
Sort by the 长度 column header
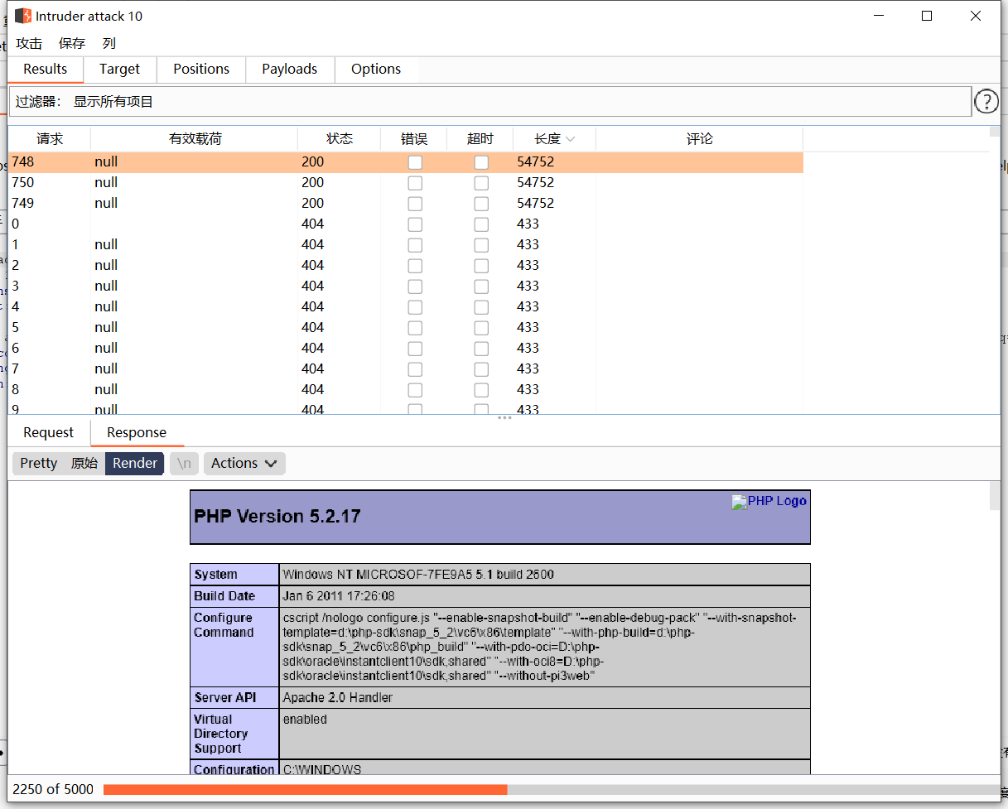(554, 139)
